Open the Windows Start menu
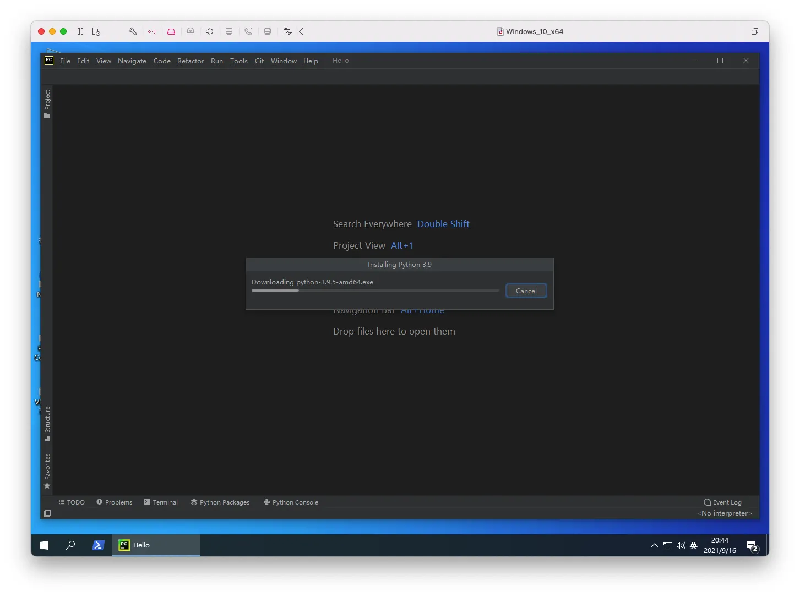 click(44, 545)
